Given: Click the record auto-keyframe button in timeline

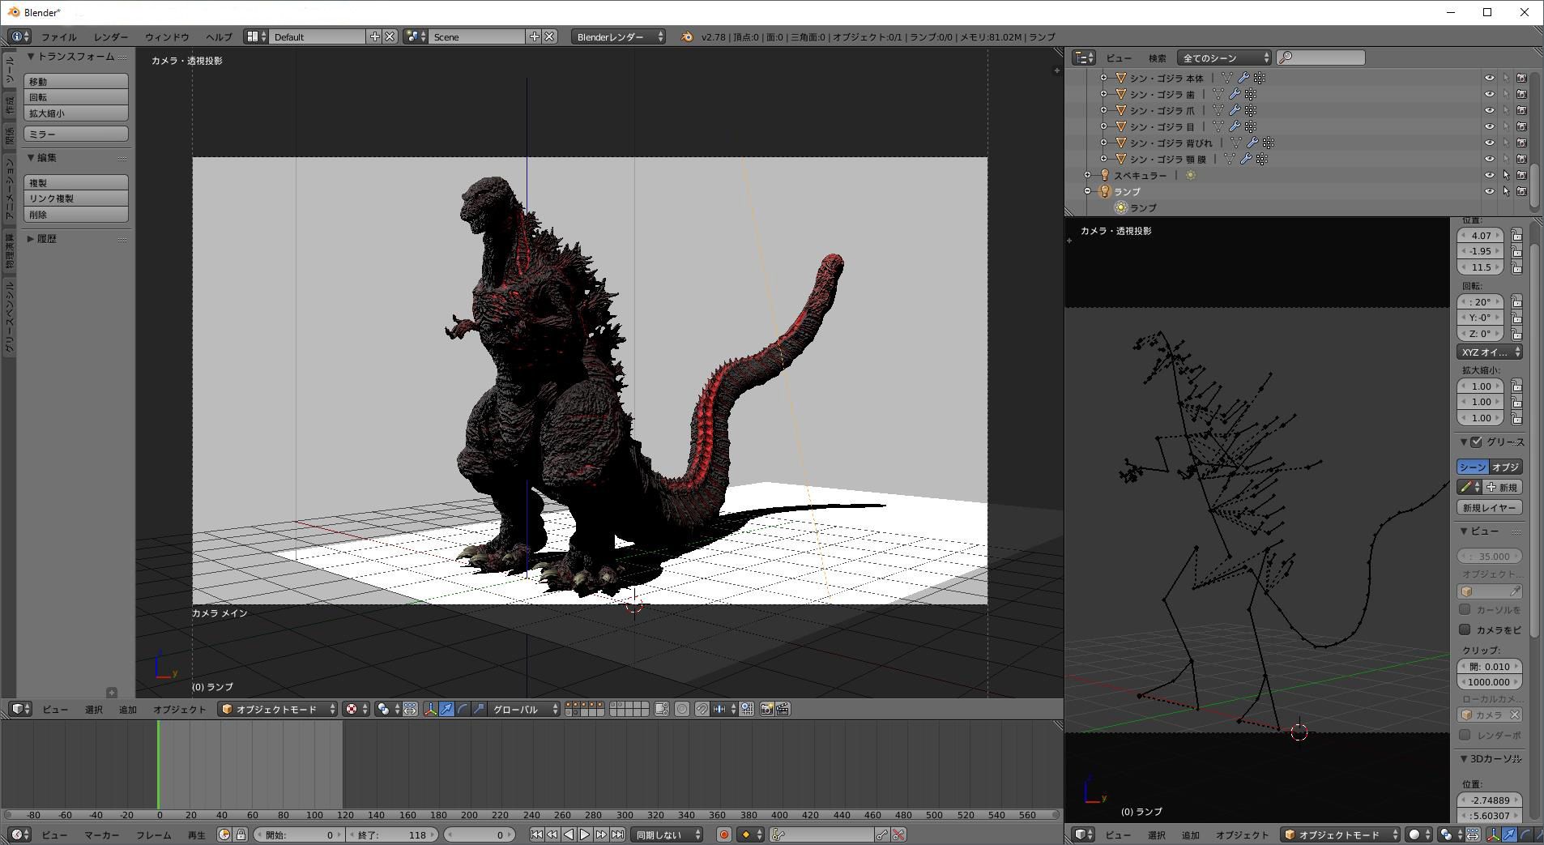Looking at the screenshot, I should pyautogui.click(x=724, y=835).
